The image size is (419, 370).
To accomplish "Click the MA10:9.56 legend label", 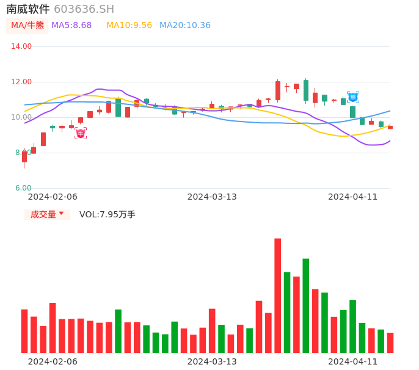I will coord(129,26).
